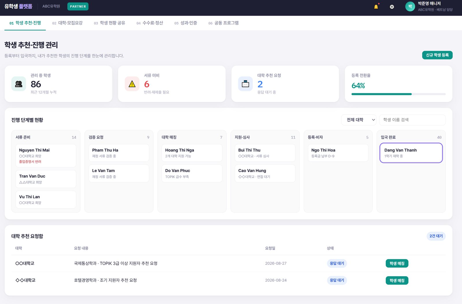Click the 2건 대기 badge
This screenshot has width=462, height=304.
[x=436, y=236]
